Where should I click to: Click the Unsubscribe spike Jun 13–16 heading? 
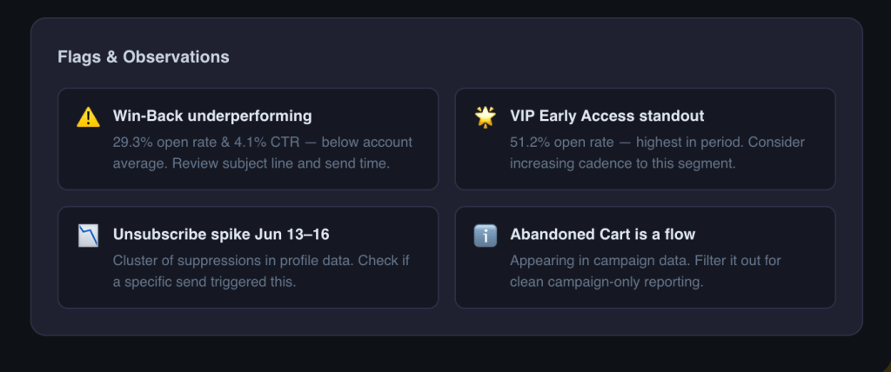point(221,235)
